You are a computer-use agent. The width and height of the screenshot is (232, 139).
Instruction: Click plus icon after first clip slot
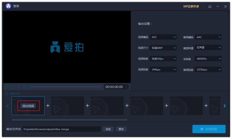(x=48, y=106)
